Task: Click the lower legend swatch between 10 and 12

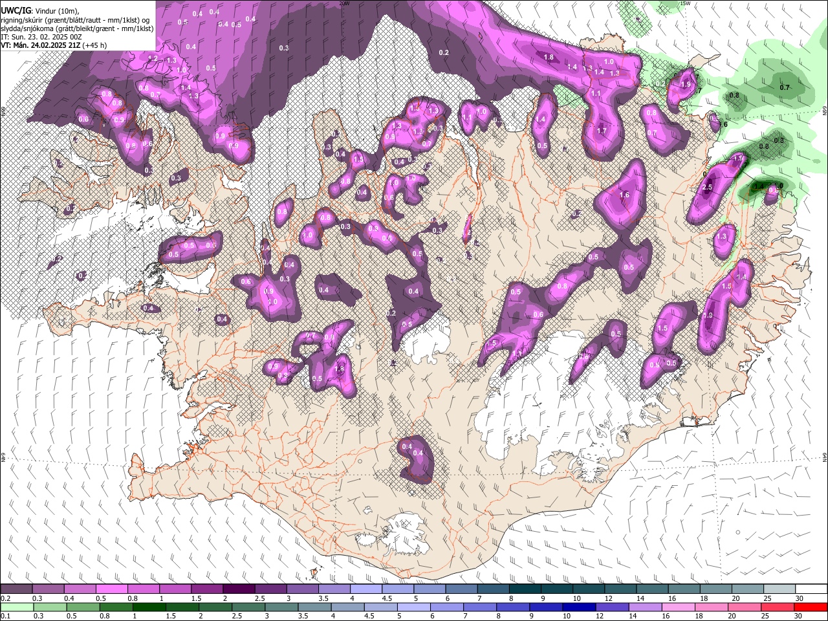Action: pyautogui.click(x=578, y=607)
